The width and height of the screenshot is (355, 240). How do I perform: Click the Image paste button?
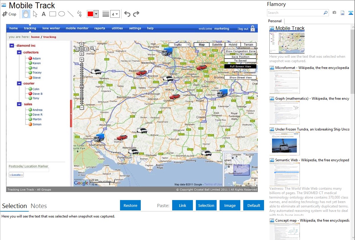pyautogui.click(x=230, y=205)
